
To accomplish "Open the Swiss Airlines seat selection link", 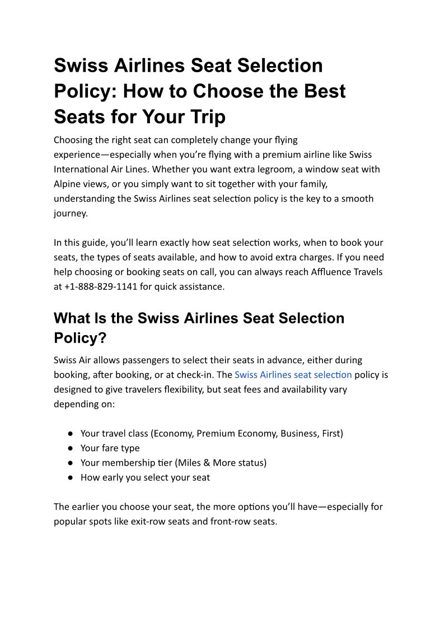I will coord(293,375).
